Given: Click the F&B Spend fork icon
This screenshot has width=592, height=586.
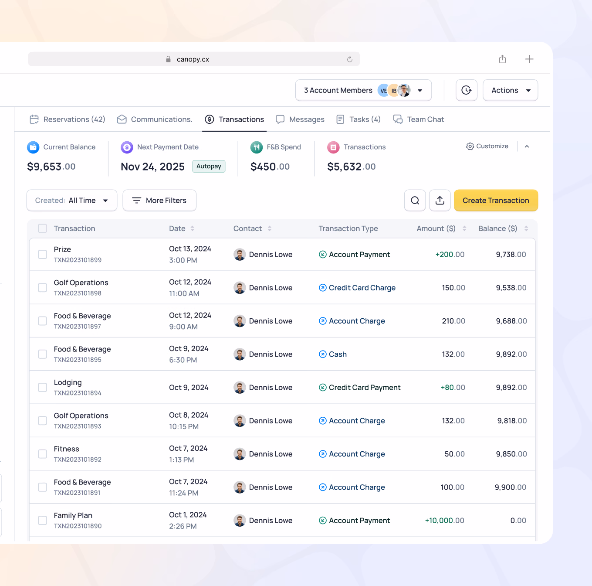Looking at the screenshot, I should 257,147.
